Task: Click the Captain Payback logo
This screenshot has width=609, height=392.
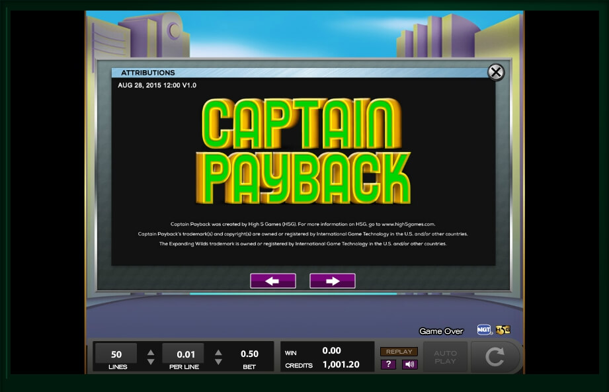Action: coord(303,151)
